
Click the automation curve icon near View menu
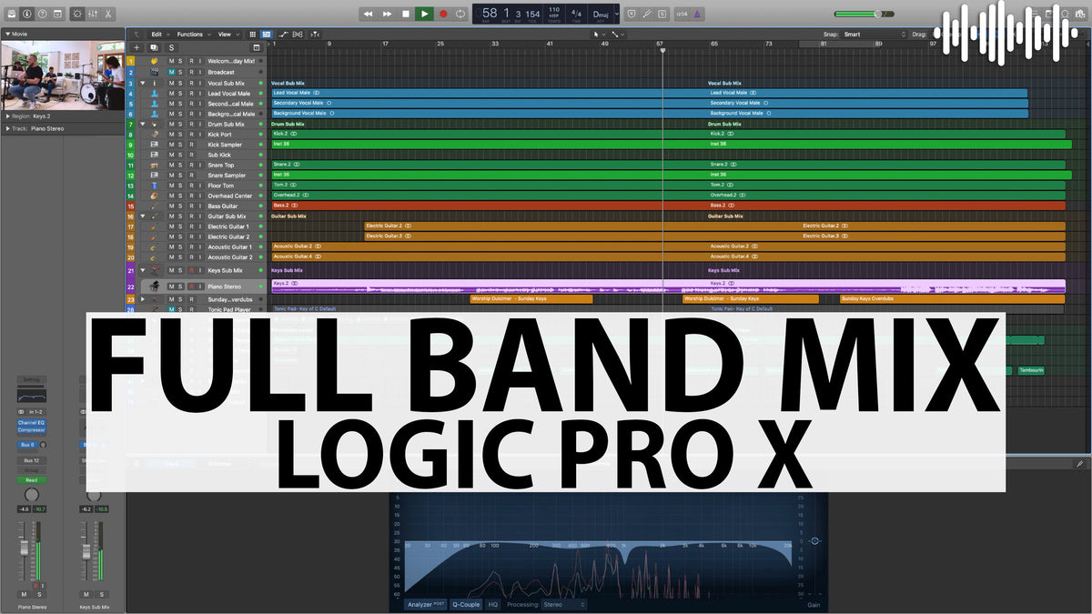[x=285, y=34]
